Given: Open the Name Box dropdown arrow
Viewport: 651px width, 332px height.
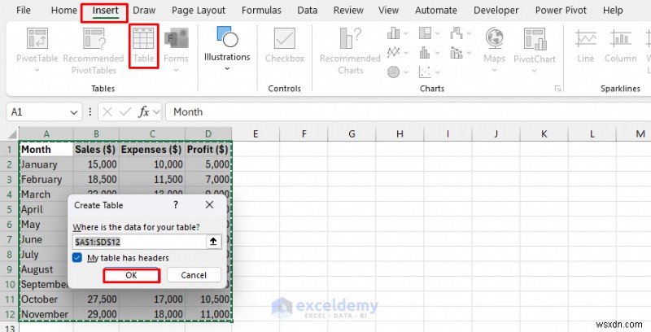Looking at the screenshot, I should click(x=74, y=112).
